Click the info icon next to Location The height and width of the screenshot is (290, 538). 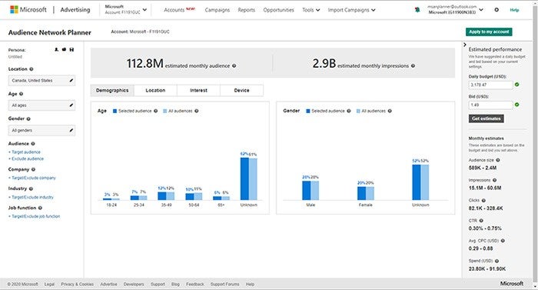pyautogui.click(x=32, y=69)
